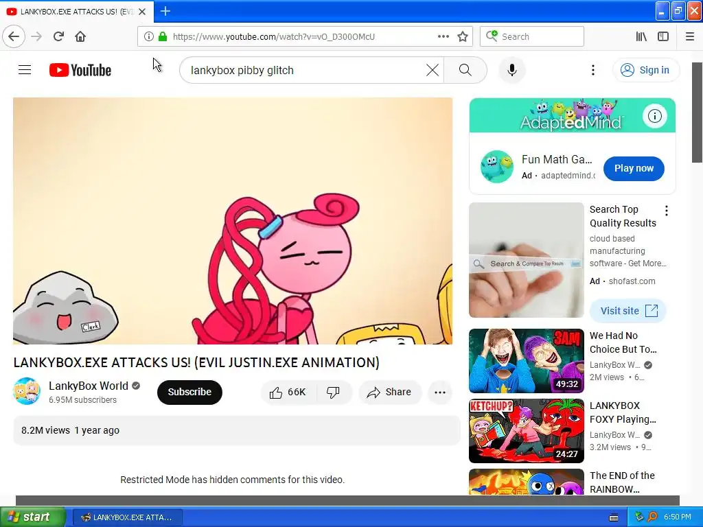This screenshot has height=527, width=703.
Task: Open the Firefox Library icon
Action: pyautogui.click(x=641, y=36)
